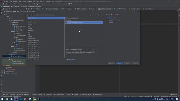180x101 pixels.
Task: Check the Spring Configuration Processor checkbox
Action: pyautogui.click(x=66, y=22)
